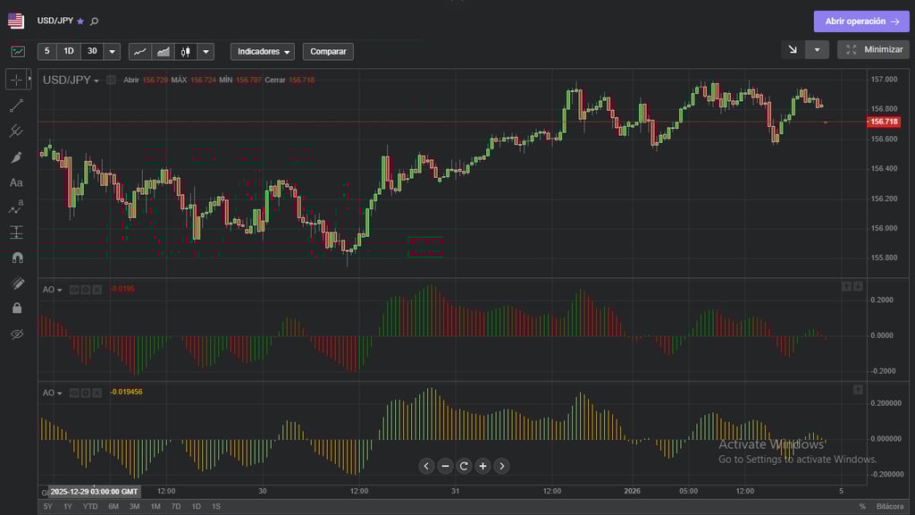Select the Aa text annotation tool
Screen dimensions: 915x515
(x=16, y=182)
